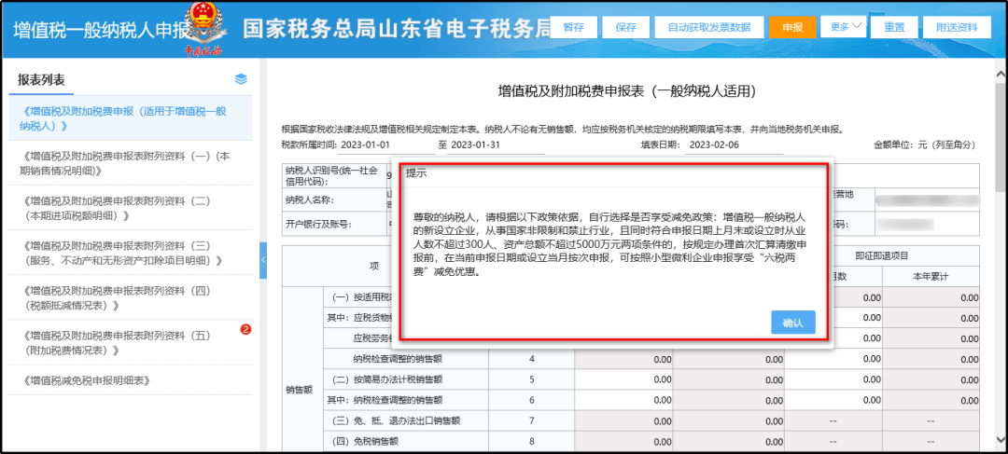
Task: Click the 销售额 row group label
Action: (299, 391)
